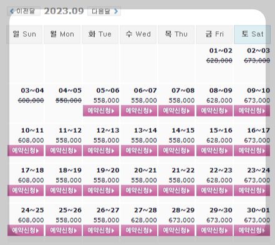
Task: Click the date label 13~14
Action: [x=145, y=130]
